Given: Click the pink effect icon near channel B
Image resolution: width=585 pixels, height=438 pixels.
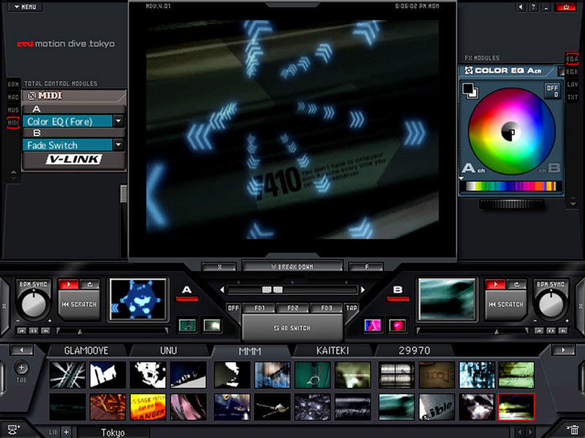Looking at the screenshot, I should (397, 325).
